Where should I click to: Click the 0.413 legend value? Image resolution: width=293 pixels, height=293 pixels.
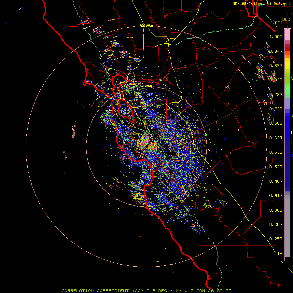pyautogui.click(x=276, y=196)
